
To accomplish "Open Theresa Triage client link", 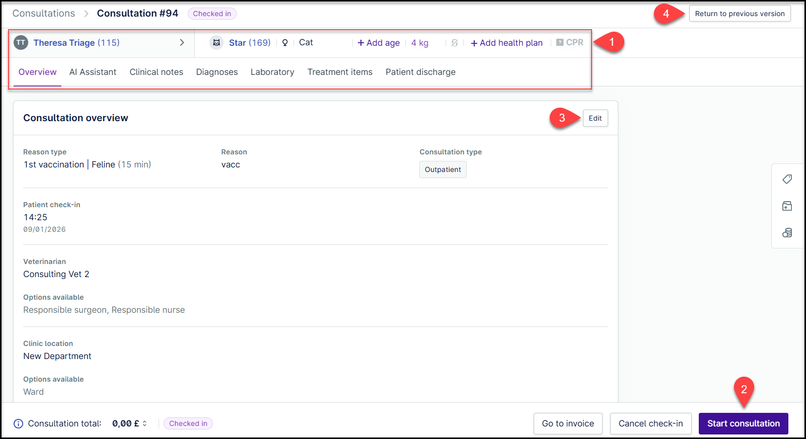I will point(77,43).
